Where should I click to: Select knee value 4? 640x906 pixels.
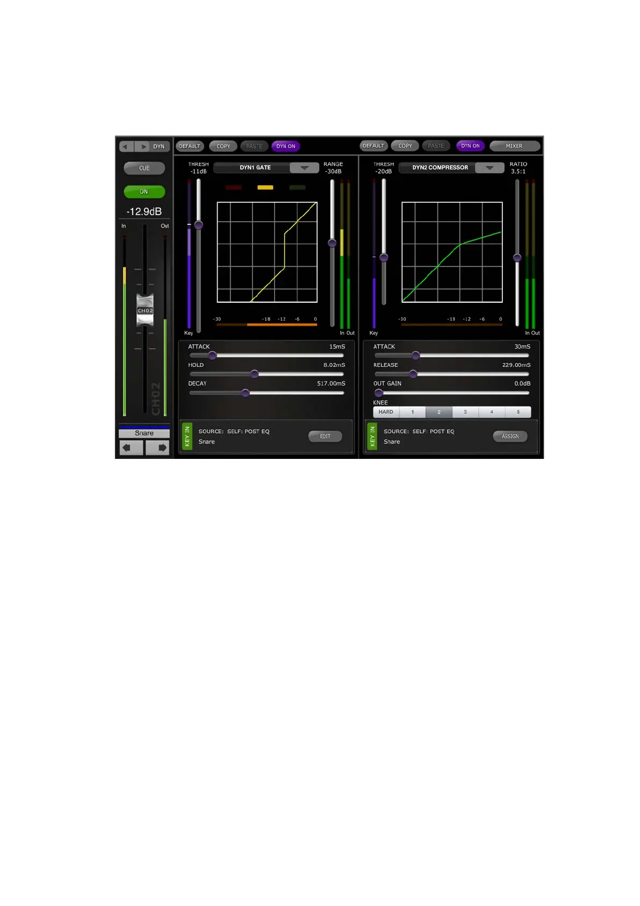[492, 412]
